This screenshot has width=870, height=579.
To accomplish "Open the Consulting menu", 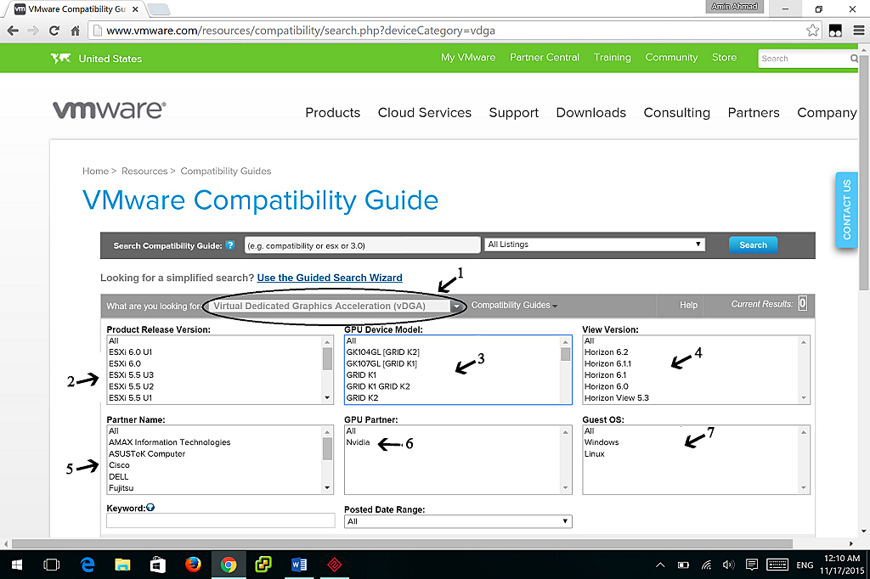I will 676,113.
